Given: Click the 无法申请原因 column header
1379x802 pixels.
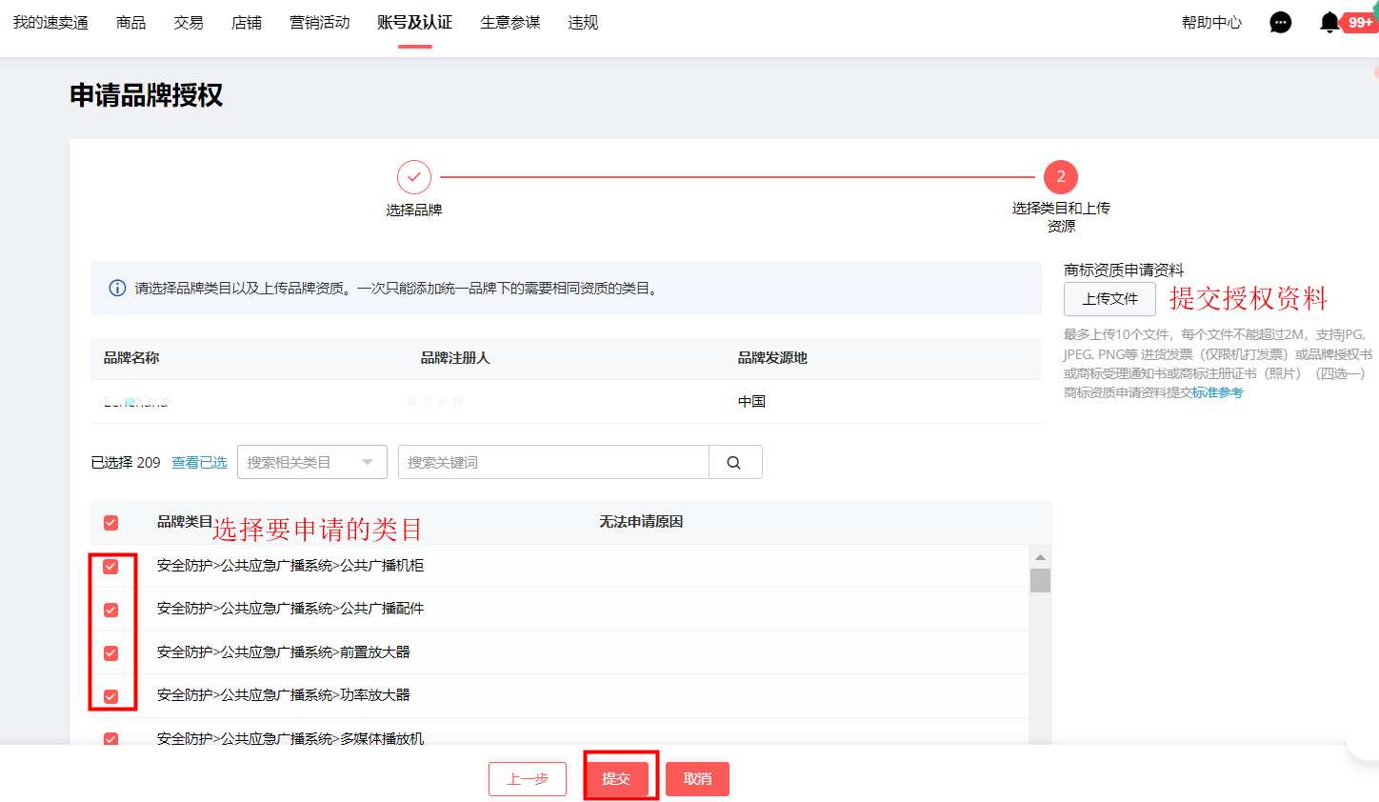Looking at the screenshot, I should click(641, 522).
